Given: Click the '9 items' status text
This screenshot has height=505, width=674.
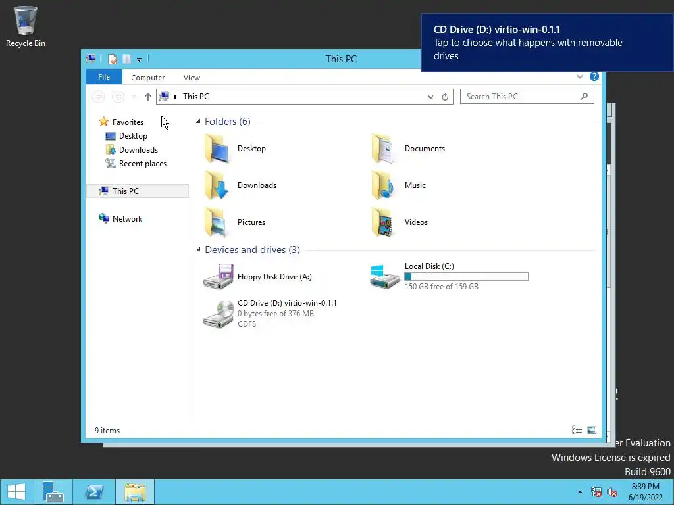Looking at the screenshot, I should coord(107,430).
